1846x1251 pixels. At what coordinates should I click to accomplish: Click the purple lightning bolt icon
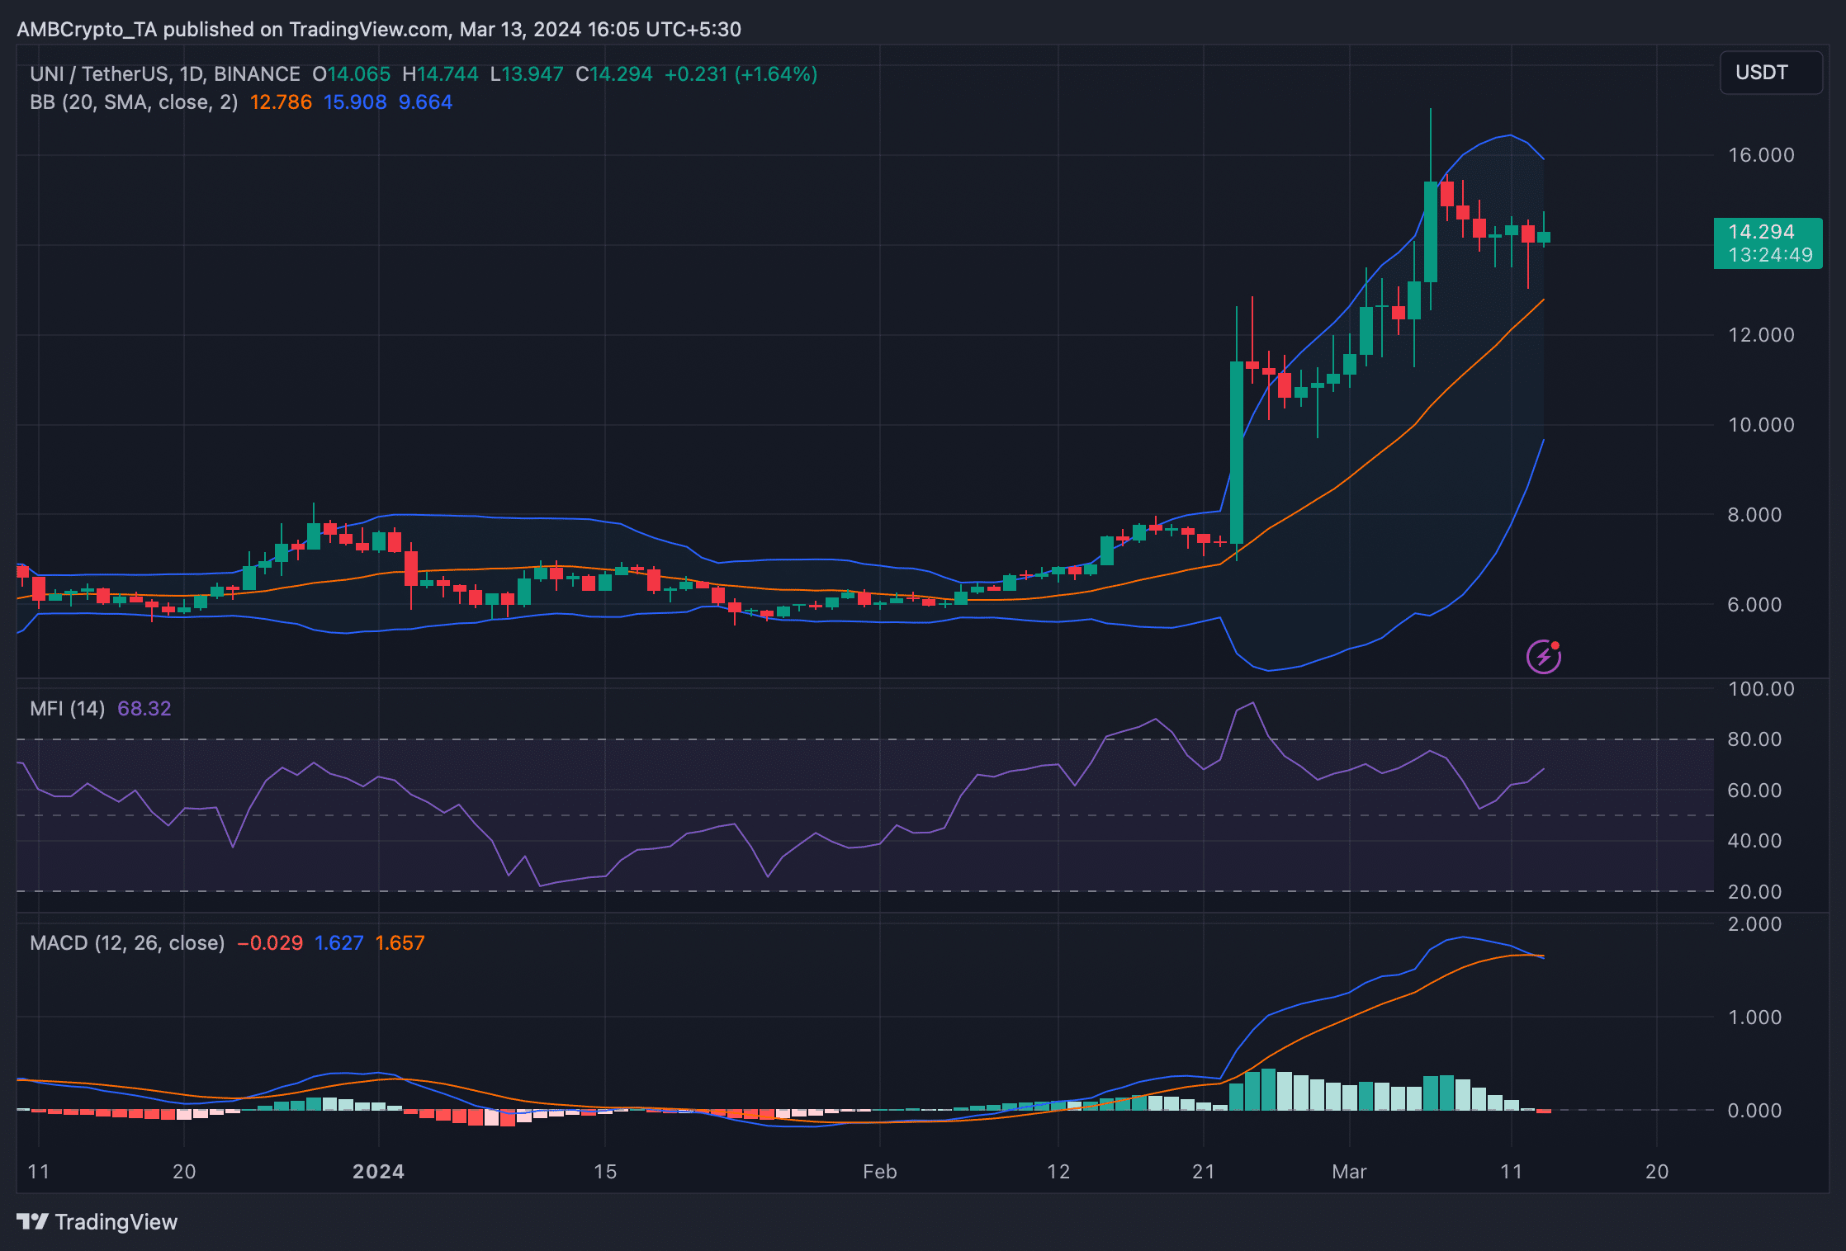[x=1543, y=657]
